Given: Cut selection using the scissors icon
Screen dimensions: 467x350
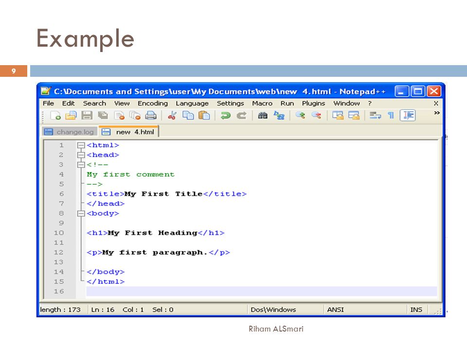Looking at the screenshot, I should 172,116.
